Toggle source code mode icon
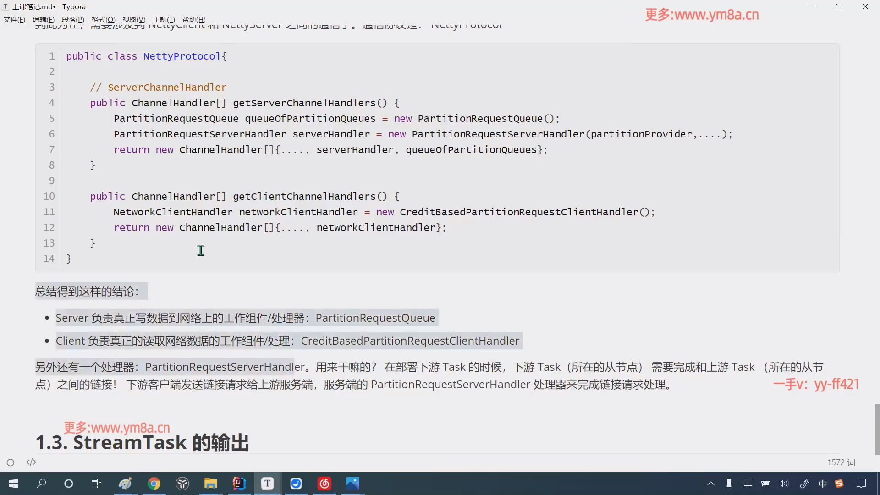The width and height of the screenshot is (880, 495). tap(31, 462)
